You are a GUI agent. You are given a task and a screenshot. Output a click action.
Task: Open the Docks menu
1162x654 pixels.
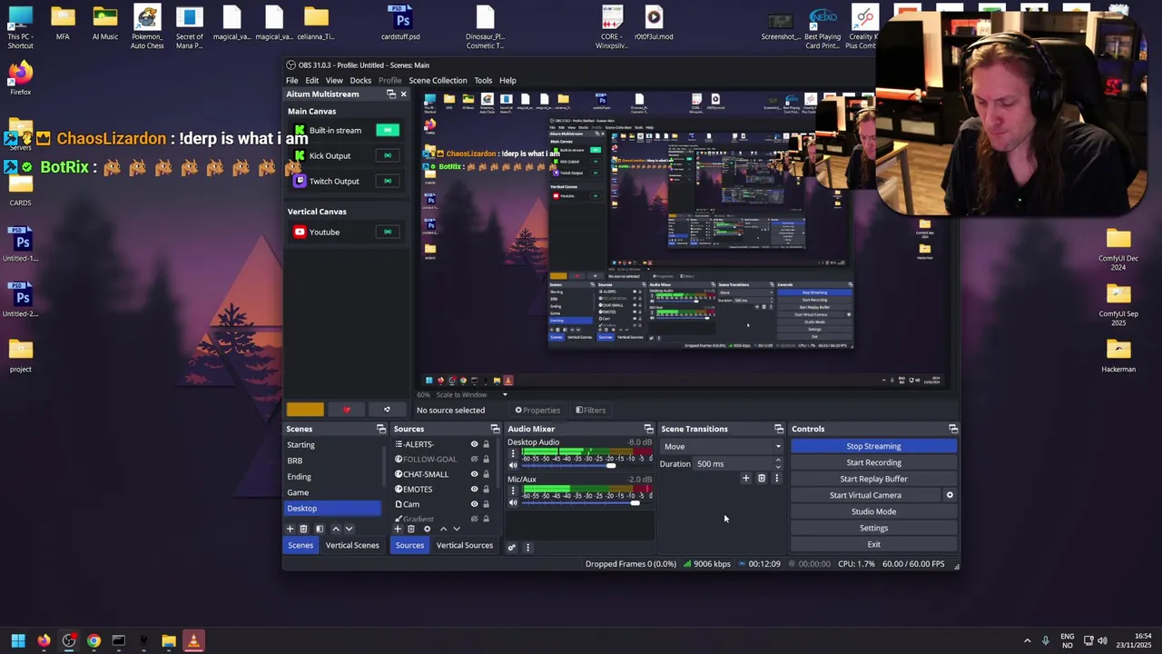360,80
